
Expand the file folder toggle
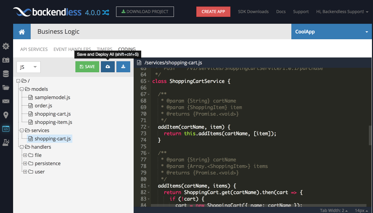(25, 155)
